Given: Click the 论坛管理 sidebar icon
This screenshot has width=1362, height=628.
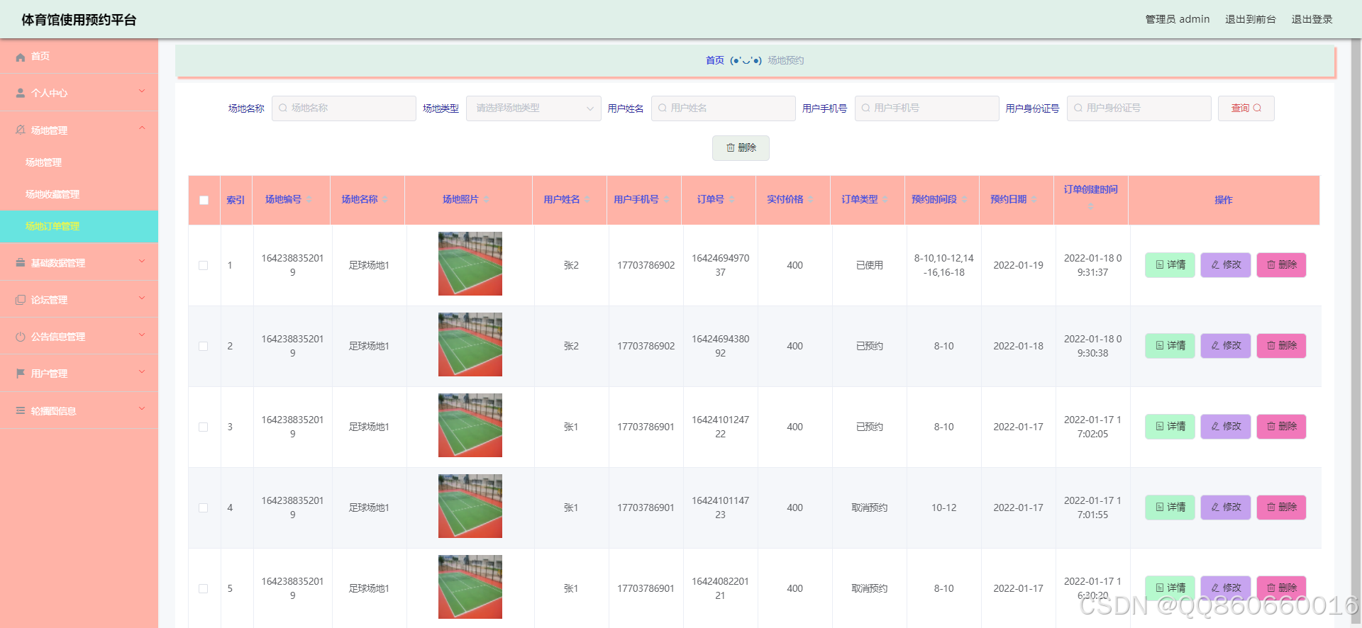Looking at the screenshot, I should [21, 300].
